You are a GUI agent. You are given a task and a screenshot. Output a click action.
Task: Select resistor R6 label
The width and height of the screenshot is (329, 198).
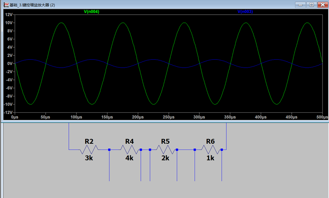[210, 141]
